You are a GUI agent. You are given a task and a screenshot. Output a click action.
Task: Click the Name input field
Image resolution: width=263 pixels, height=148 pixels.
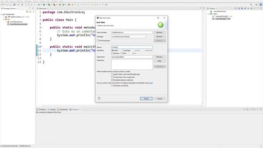pos(132,47)
